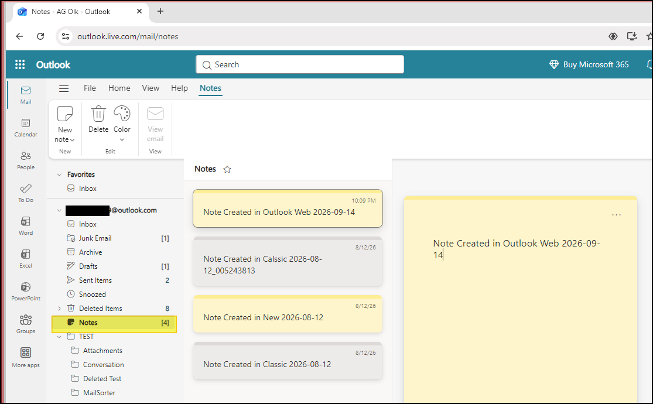Open the site information icon in address bar
The height and width of the screenshot is (404, 653).
(x=66, y=36)
